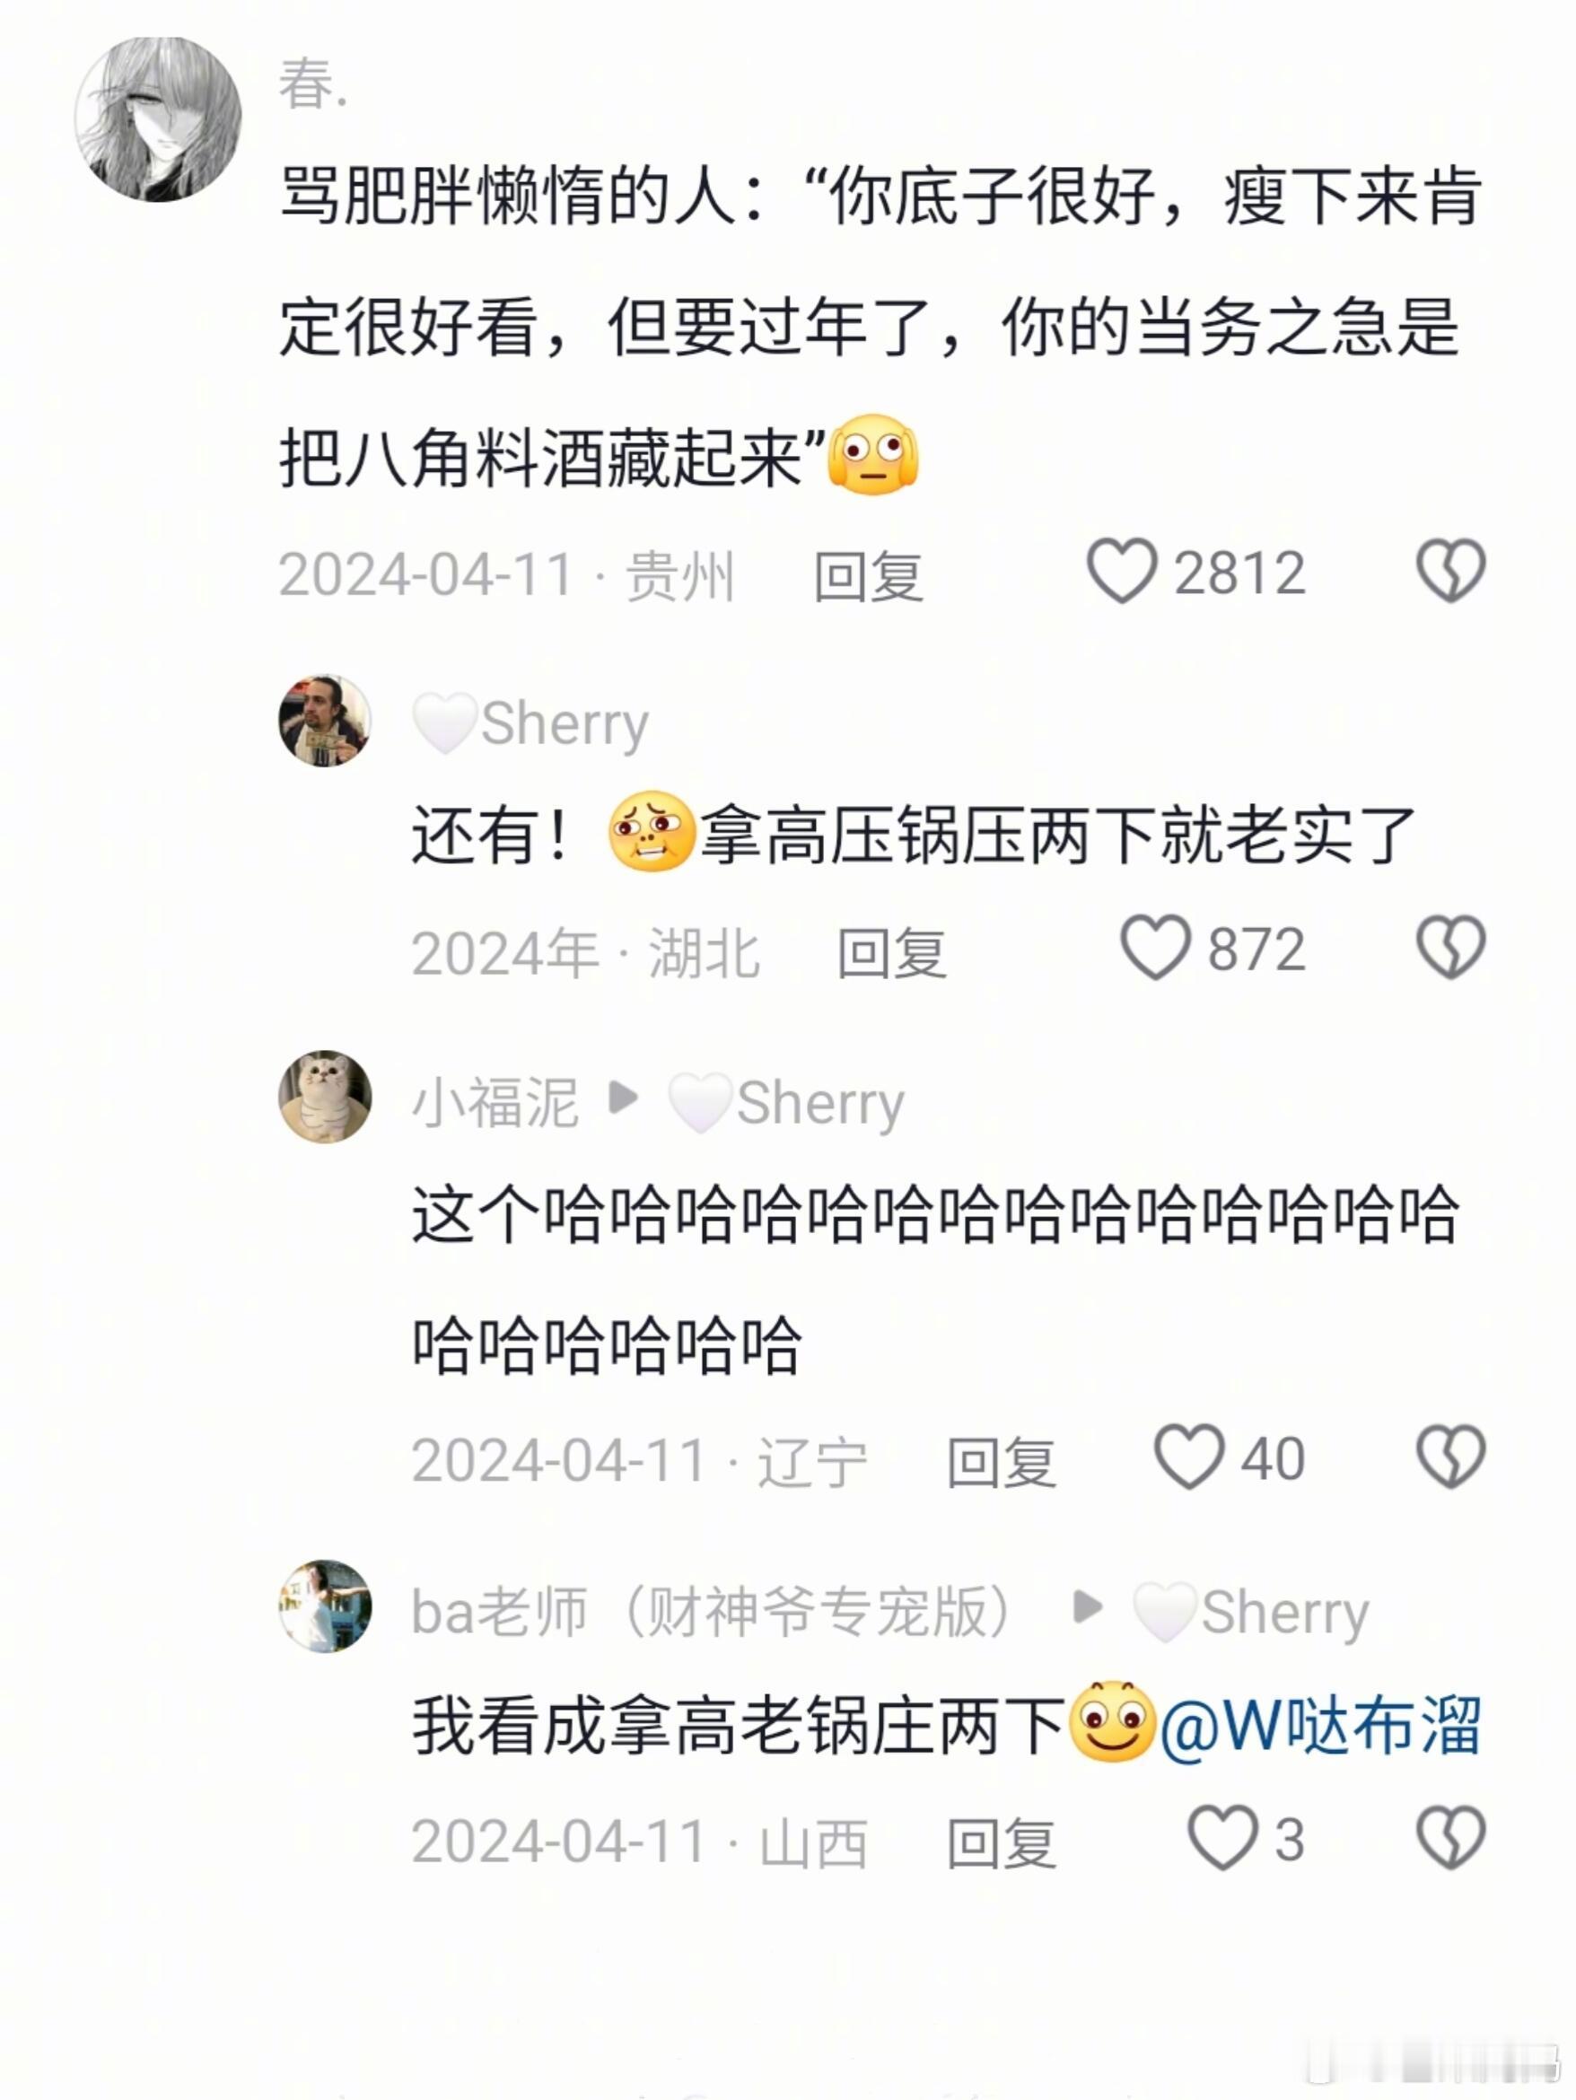
Task: Reply to 小福泥's comment from 辽宁
Action: [1002, 1461]
